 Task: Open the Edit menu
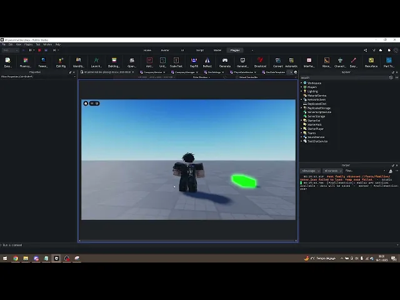point(11,44)
